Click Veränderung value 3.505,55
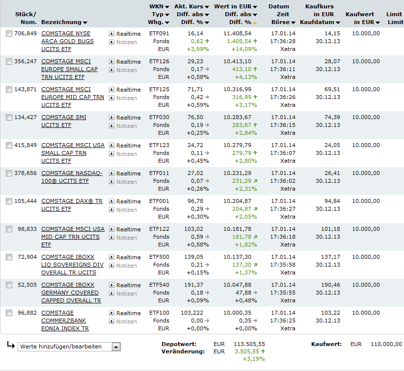The height and width of the screenshot is (371, 404). [246, 351]
